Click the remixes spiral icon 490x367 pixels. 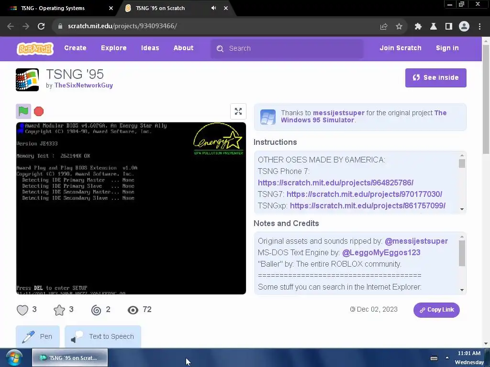coord(96,310)
